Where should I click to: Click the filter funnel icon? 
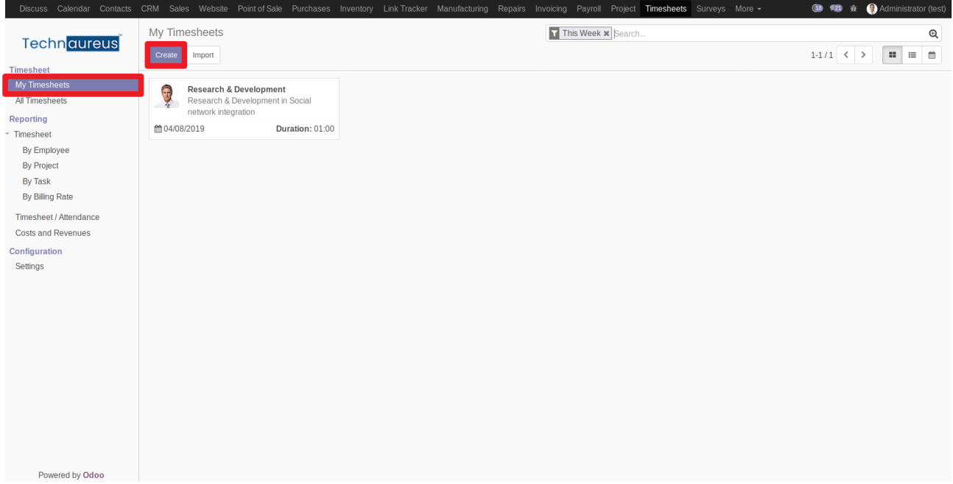tap(555, 34)
